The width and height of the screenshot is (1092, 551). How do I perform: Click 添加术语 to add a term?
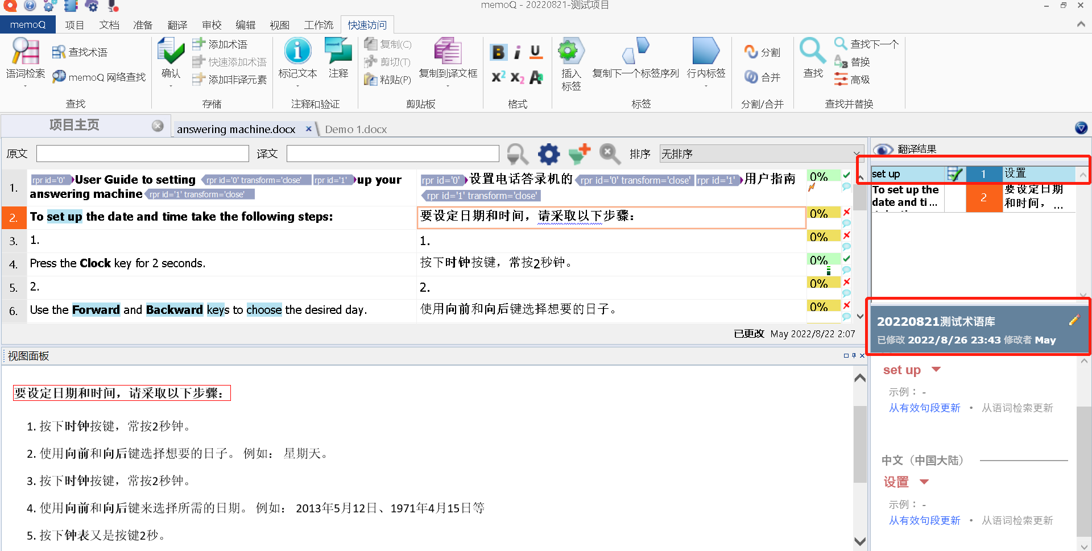(x=220, y=44)
